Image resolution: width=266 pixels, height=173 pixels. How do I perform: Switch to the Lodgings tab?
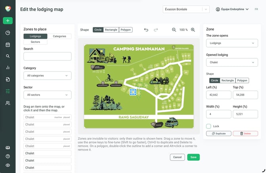tap(35, 36)
